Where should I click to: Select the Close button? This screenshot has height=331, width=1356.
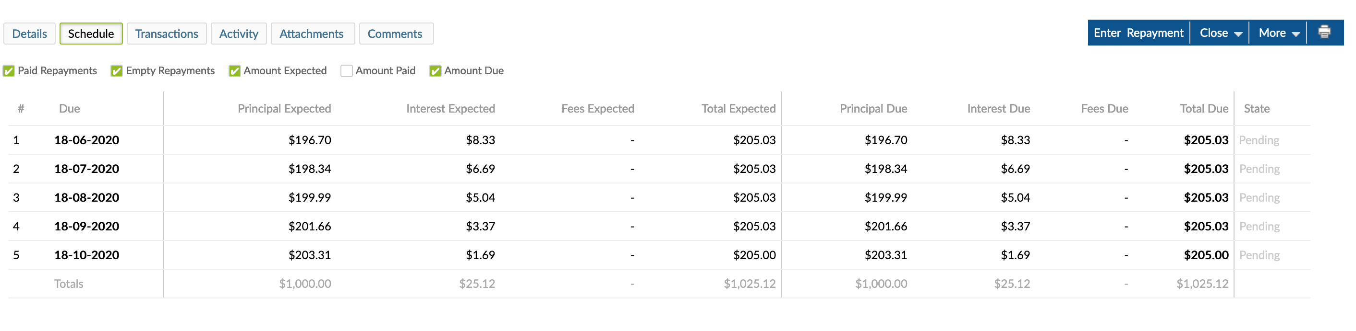pos(1213,32)
